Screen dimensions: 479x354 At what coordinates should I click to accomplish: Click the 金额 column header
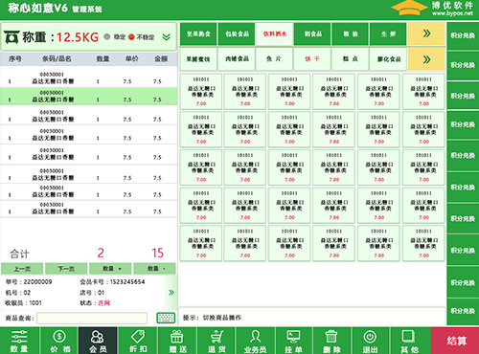(x=161, y=58)
